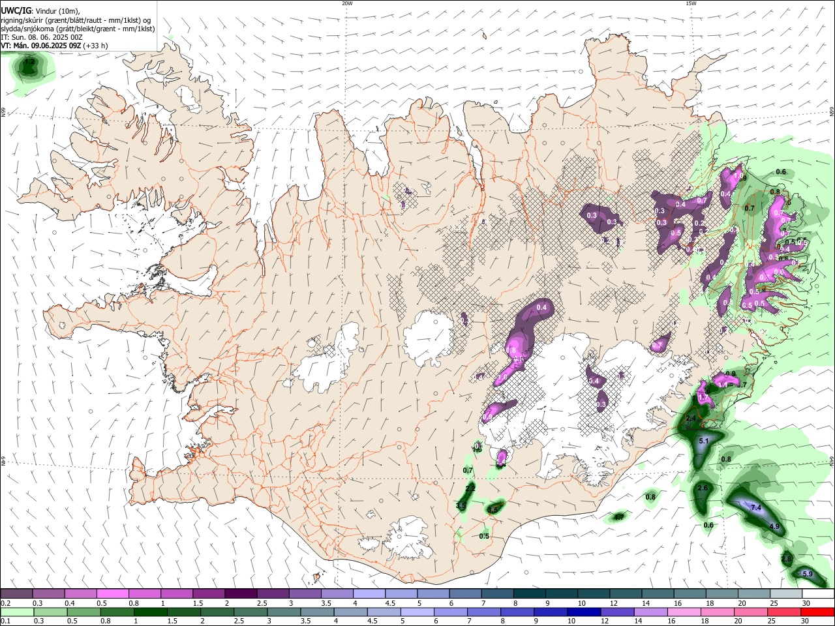Select the dark navy blue swatch at 10 in the lower legend

tap(583, 612)
